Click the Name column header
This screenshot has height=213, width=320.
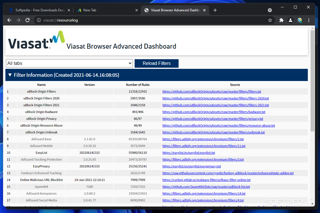point(41,85)
